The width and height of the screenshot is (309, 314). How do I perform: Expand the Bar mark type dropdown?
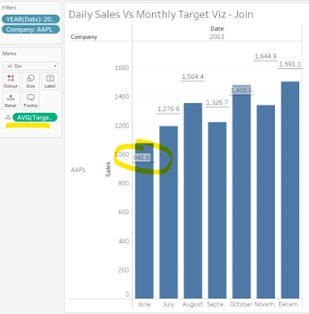point(55,66)
